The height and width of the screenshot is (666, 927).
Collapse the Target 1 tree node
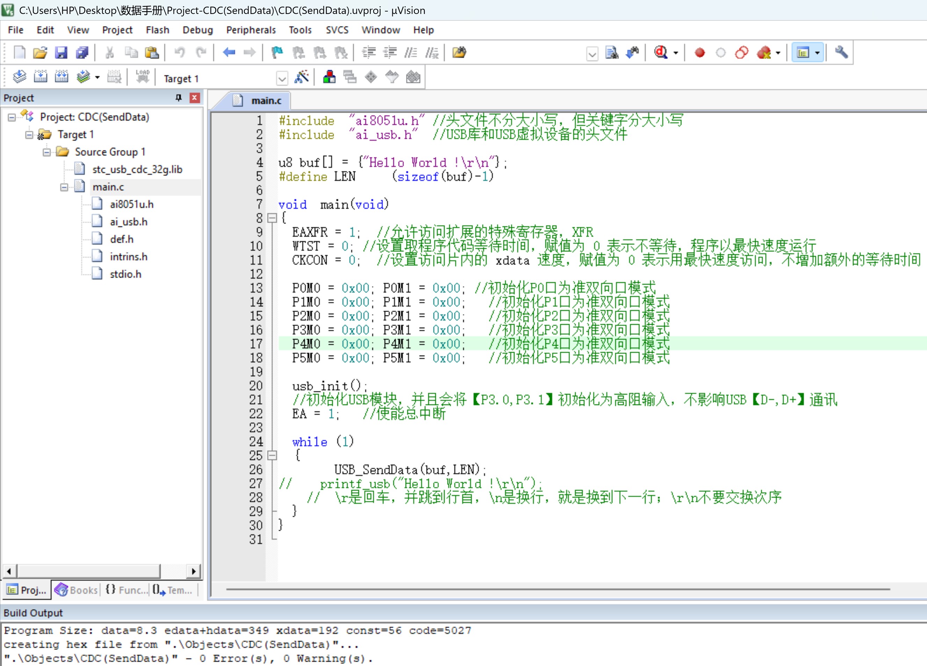[29, 135]
